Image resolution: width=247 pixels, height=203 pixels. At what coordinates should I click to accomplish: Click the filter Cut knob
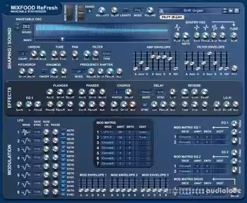(87, 54)
